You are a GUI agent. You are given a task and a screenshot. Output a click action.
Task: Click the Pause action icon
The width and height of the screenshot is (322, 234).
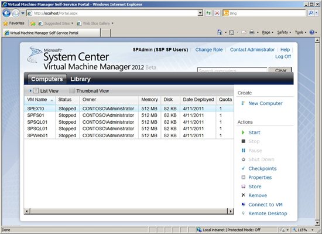coord(244,151)
